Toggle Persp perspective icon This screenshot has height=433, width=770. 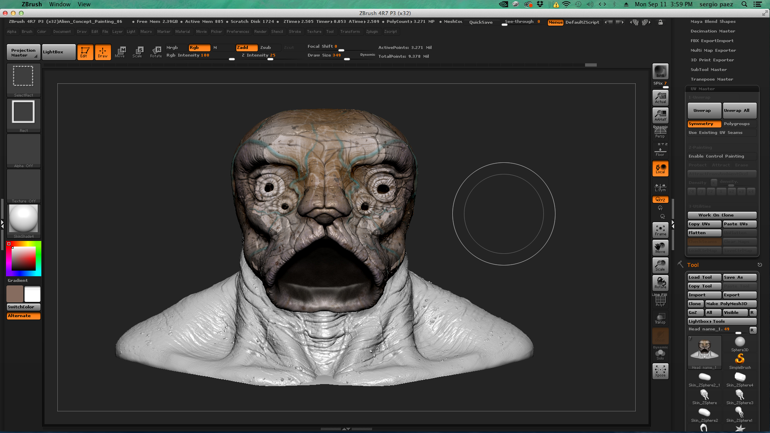660,132
